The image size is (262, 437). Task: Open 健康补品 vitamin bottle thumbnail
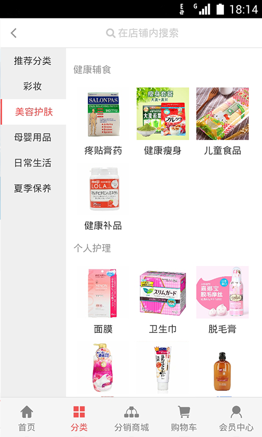(x=103, y=189)
